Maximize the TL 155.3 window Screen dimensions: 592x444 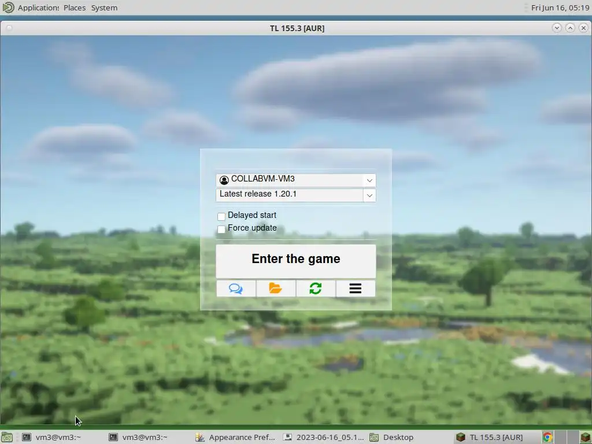coord(570,28)
